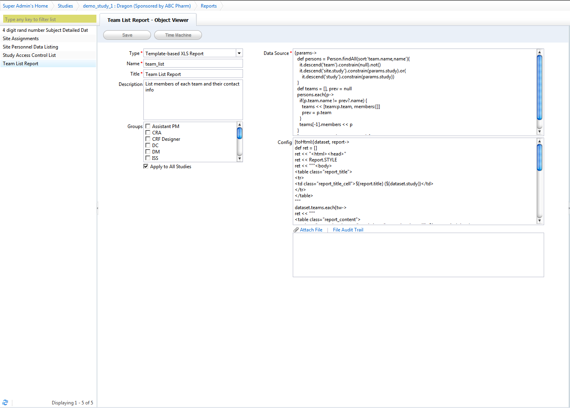Click the Time Machine button
The height and width of the screenshot is (408, 570).
coord(178,35)
